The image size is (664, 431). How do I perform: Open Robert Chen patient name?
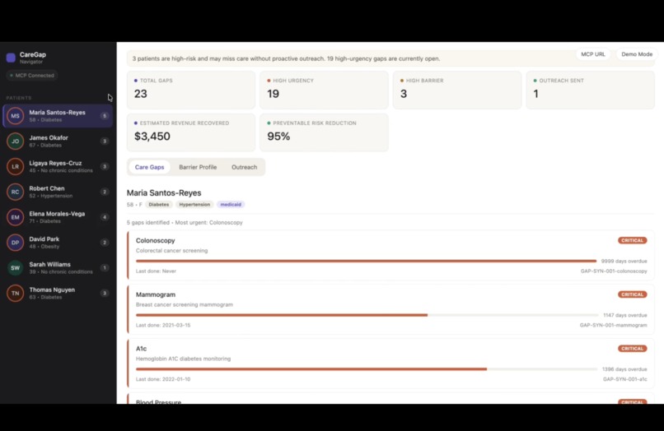tap(47, 188)
